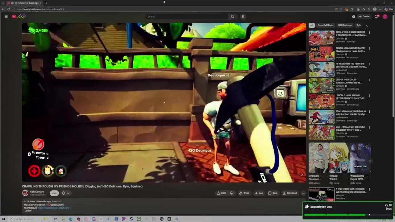
Task: Open Rimuru Thinks short thumbnail
Action: point(339,158)
